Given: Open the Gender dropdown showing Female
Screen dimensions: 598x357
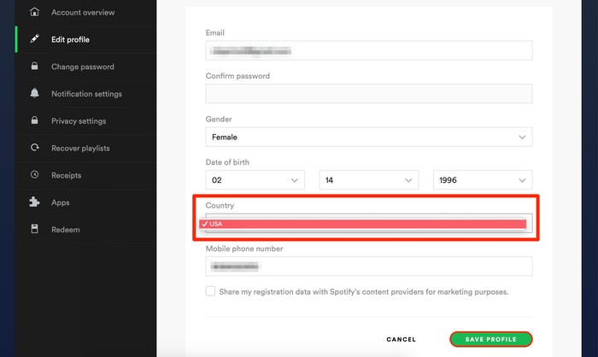Looking at the screenshot, I should point(369,137).
